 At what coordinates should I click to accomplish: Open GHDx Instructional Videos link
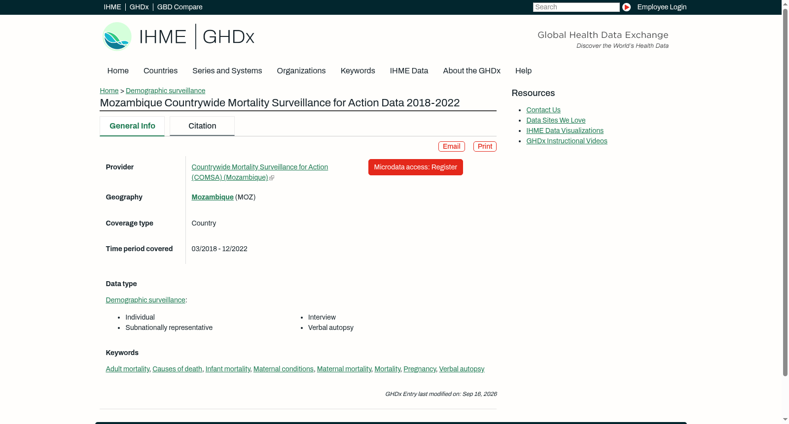click(567, 141)
